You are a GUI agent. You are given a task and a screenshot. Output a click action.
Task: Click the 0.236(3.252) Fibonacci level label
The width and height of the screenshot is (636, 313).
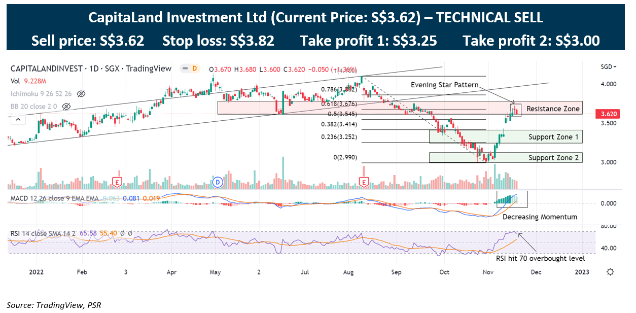coord(339,137)
